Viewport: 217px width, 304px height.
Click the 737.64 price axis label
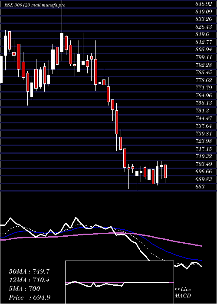pyautogui.click(x=204, y=126)
